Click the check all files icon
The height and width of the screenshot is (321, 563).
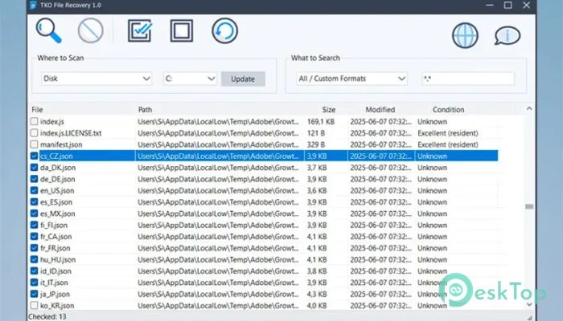[140, 30]
